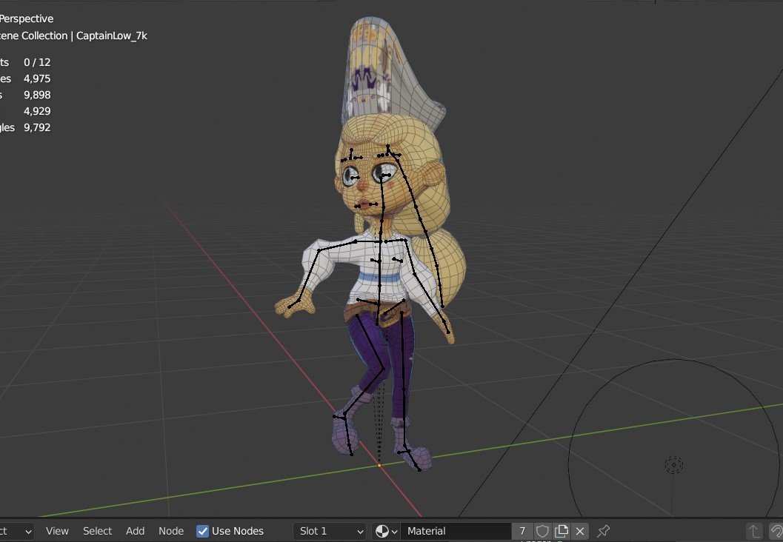Viewport: 783px width, 542px height.
Task: Disable the Use Nodes checkbox
Action: (x=202, y=531)
